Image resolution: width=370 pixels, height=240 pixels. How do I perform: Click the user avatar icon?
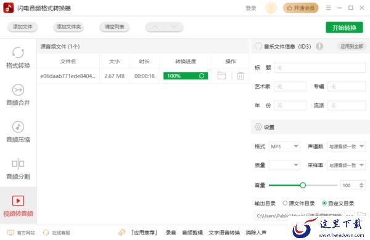pos(271,8)
